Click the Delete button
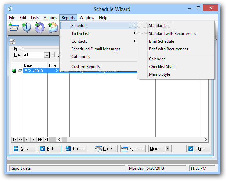This screenshot has width=227, height=181. tap(76, 149)
